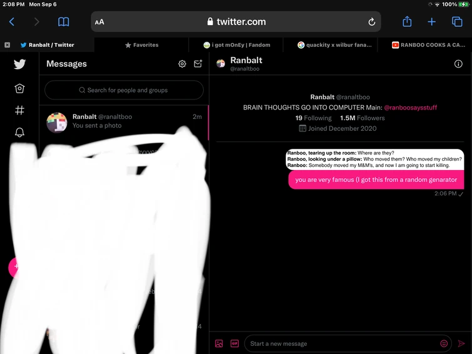Open Messages settings gear
Screen dimensions: 472x354
tap(182, 64)
